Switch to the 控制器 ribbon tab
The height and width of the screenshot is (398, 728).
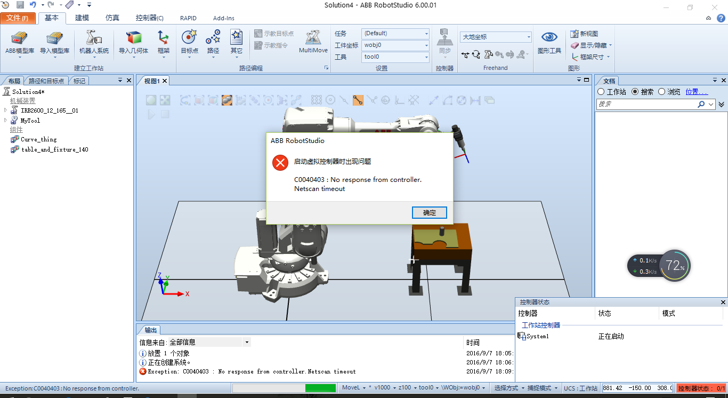(x=150, y=18)
